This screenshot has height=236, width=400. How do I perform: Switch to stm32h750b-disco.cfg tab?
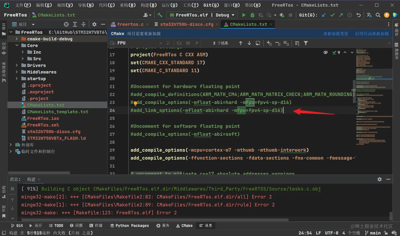(187, 24)
